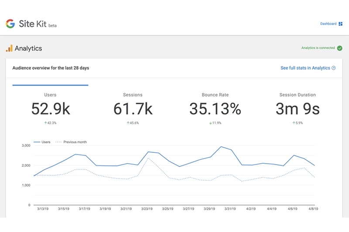Select the Bounce Rate metric tab
This screenshot has width=349, height=232.
[x=215, y=108]
